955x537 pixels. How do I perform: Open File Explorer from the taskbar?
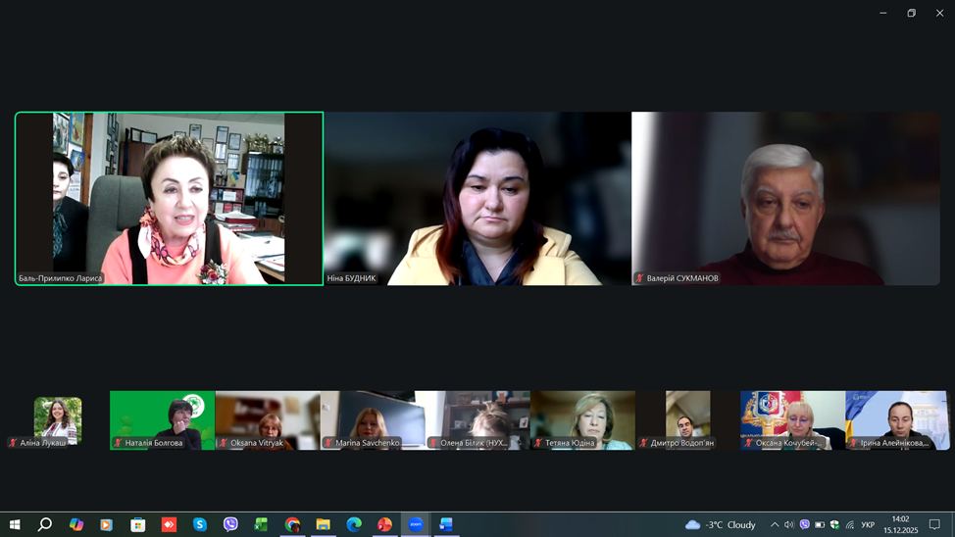(323, 524)
